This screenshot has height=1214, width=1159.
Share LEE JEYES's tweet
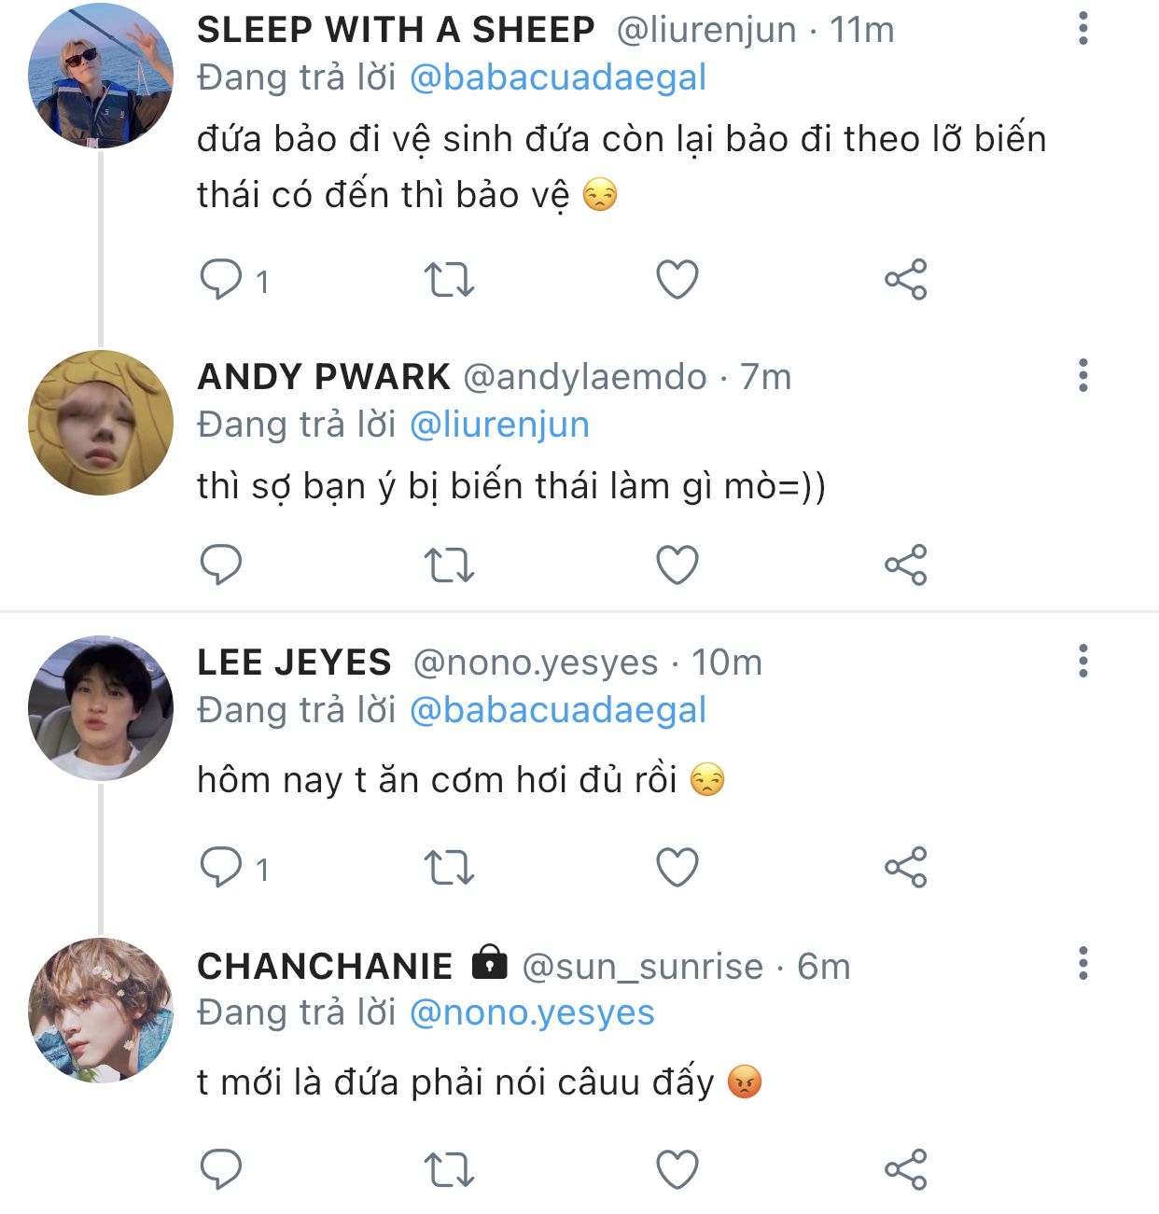[x=905, y=868]
